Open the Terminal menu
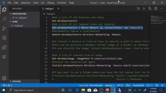Image resolution: width=166 pixels, height=93 pixels. click(61, 3)
